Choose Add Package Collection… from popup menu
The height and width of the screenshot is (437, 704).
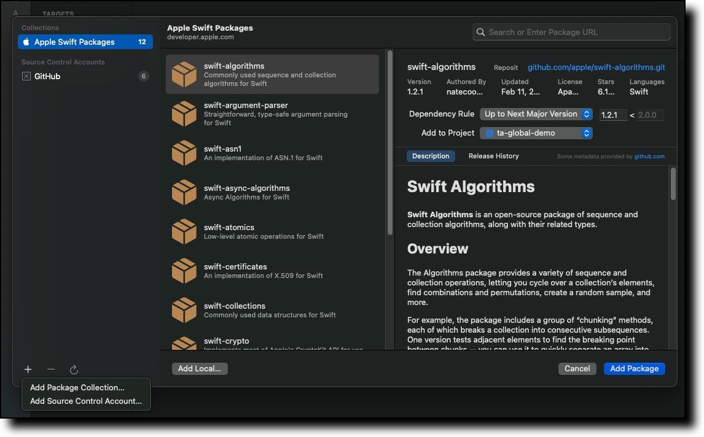(x=77, y=388)
